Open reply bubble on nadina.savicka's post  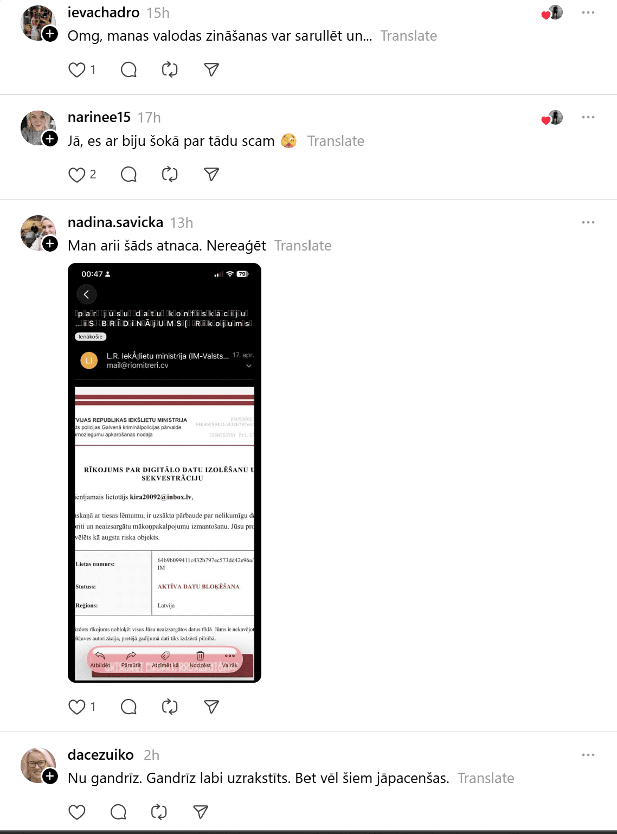click(128, 707)
